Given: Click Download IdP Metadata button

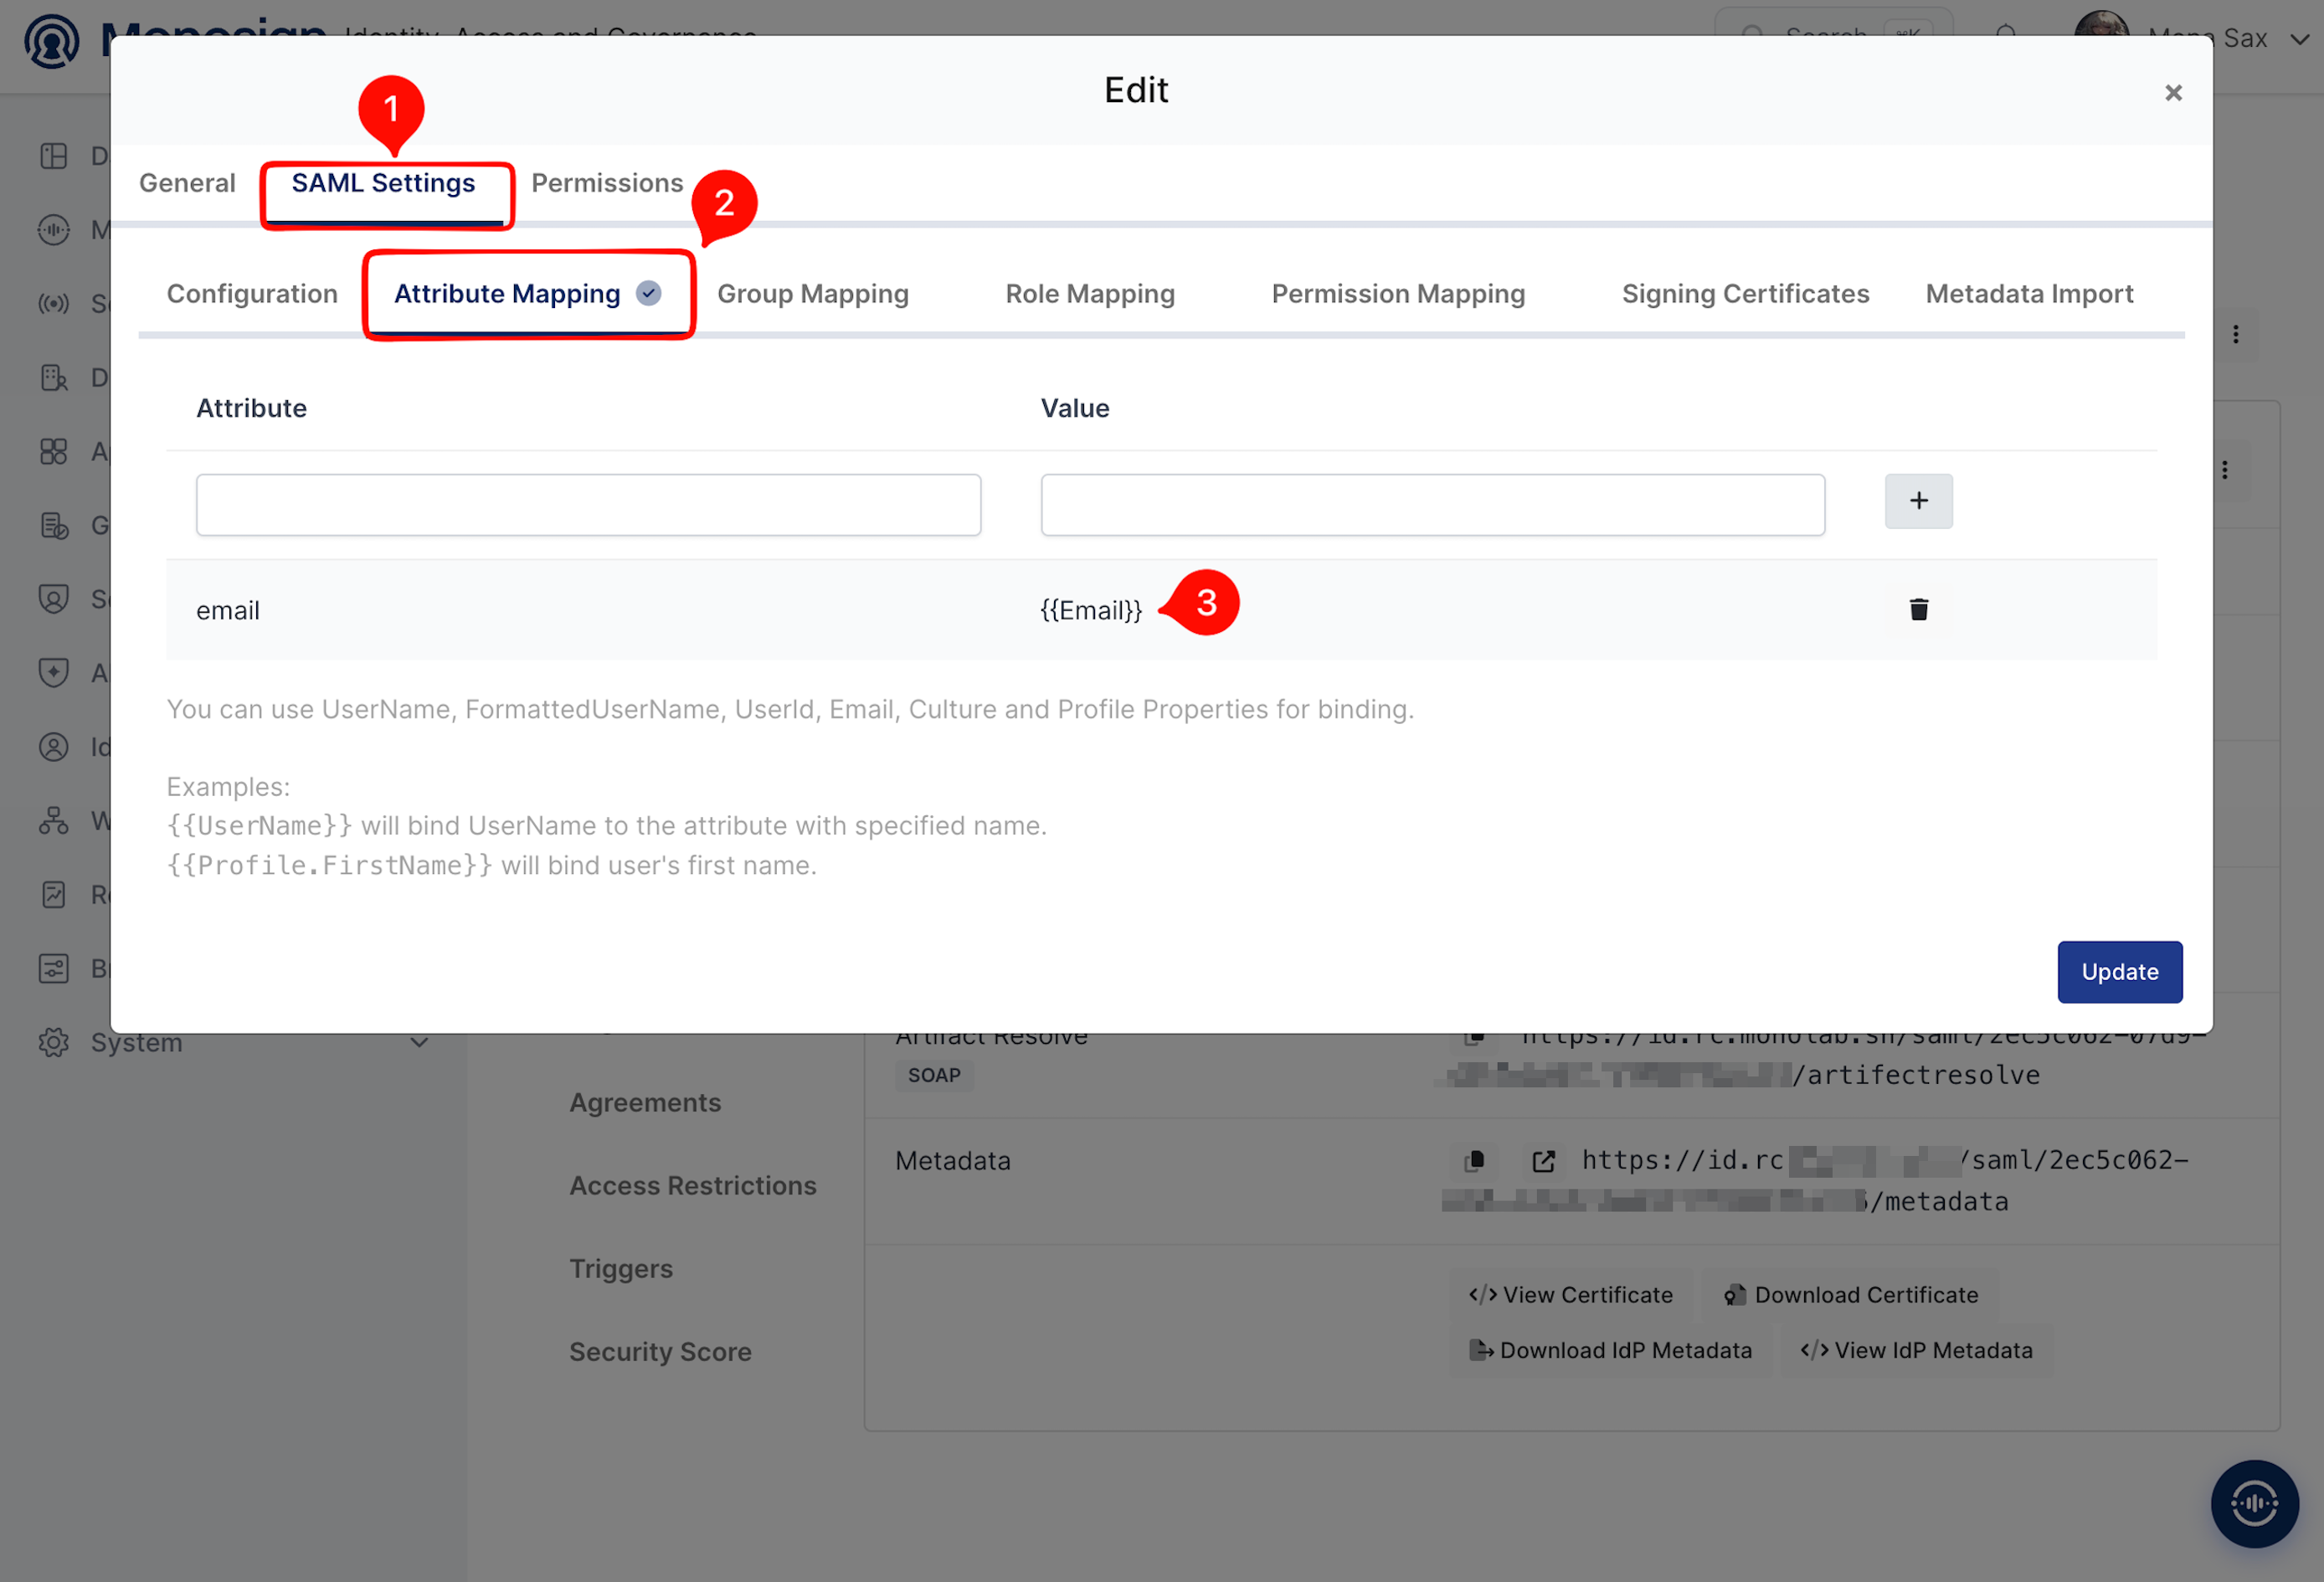Looking at the screenshot, I should point(1610,1350).
